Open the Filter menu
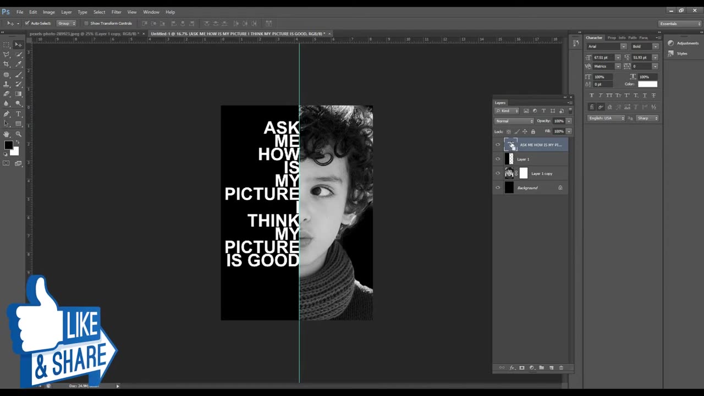 click(117, 12)
